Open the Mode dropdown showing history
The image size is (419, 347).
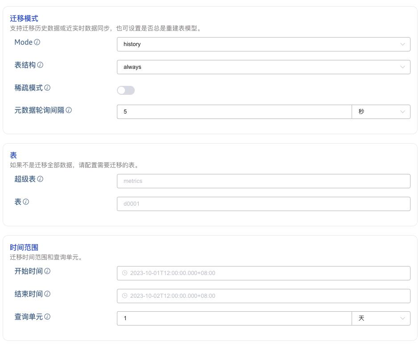click(x=263, y=44)
